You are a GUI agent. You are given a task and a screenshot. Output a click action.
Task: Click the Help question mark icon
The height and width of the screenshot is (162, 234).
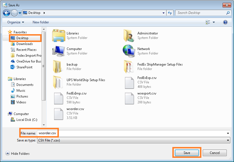[225, 22]
